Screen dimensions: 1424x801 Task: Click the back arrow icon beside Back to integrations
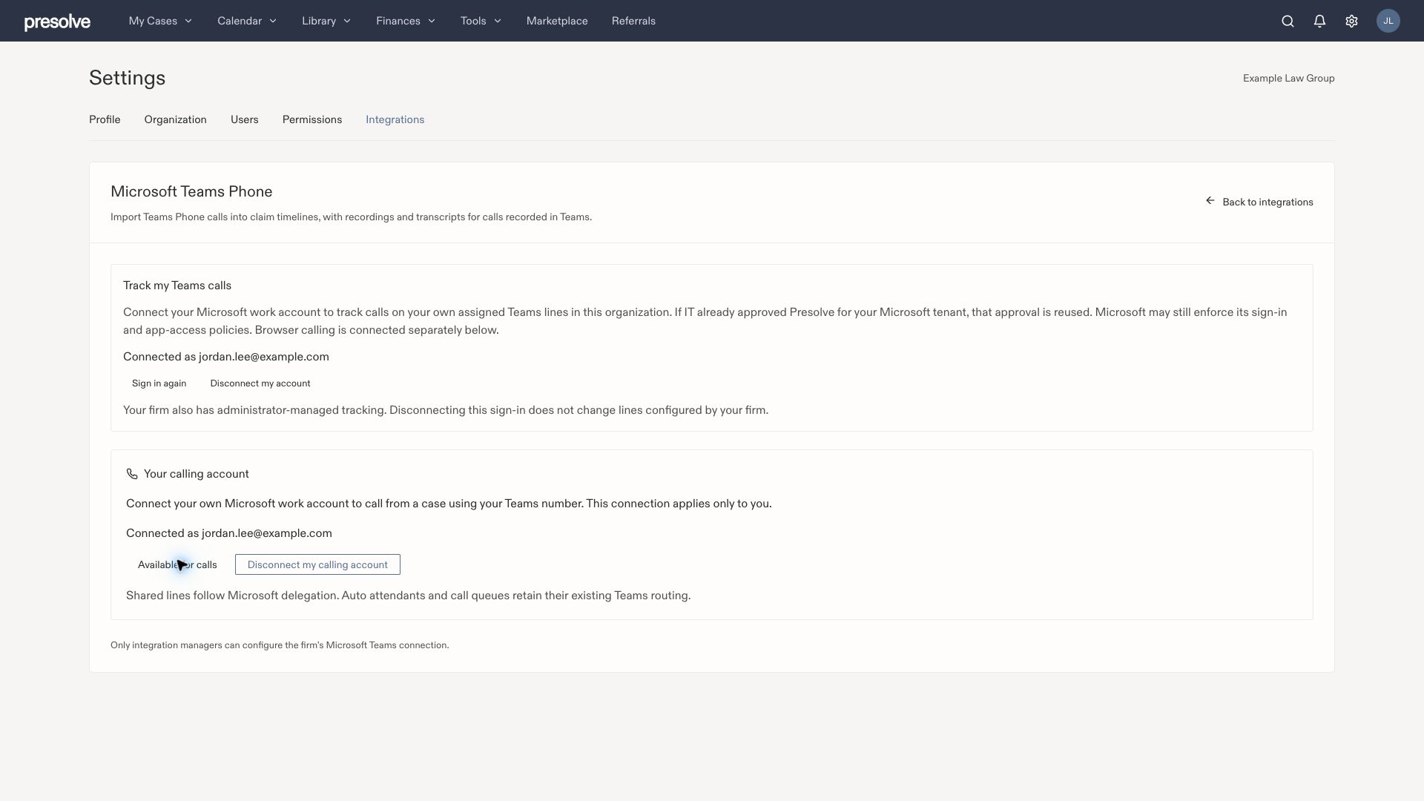(x=1210, y=201)
